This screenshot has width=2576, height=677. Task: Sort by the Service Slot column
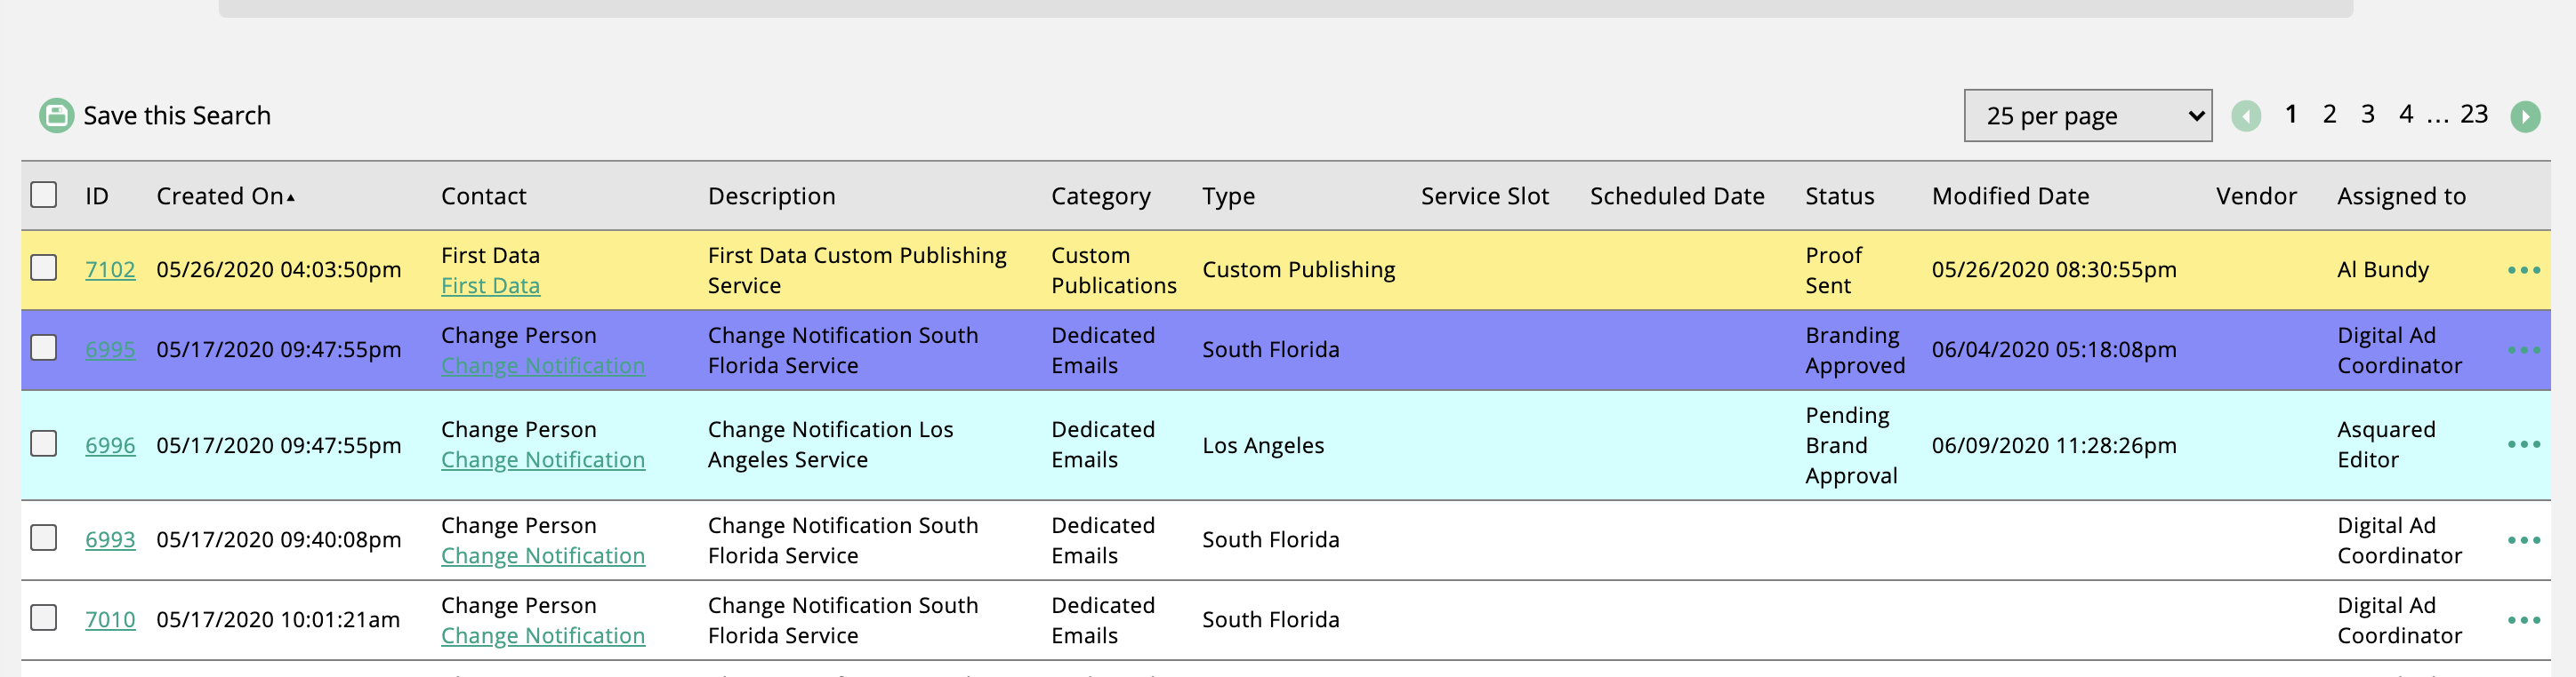pyautogui.click(x=1484, y=196)
